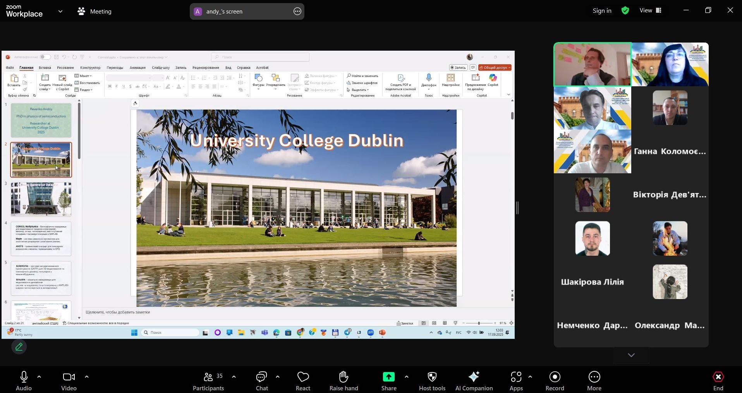The width and height of the screenshot is (742, 393).
Task: Open Файл menu in PowerPoint
Action: (x=10, y=68)
